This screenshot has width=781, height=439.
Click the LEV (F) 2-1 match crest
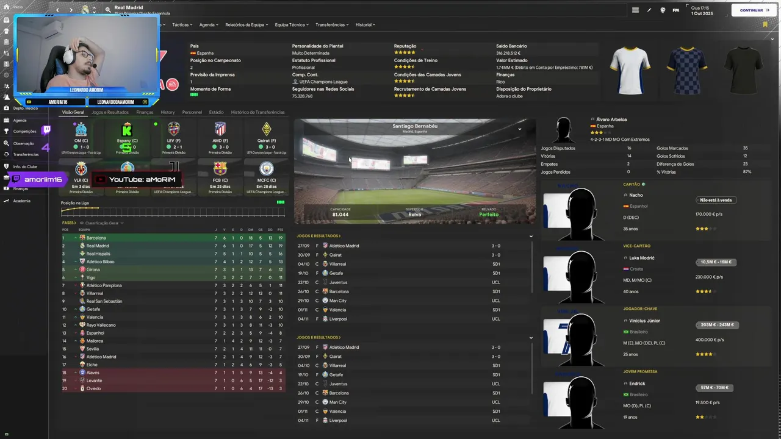[x=174, y=129]
